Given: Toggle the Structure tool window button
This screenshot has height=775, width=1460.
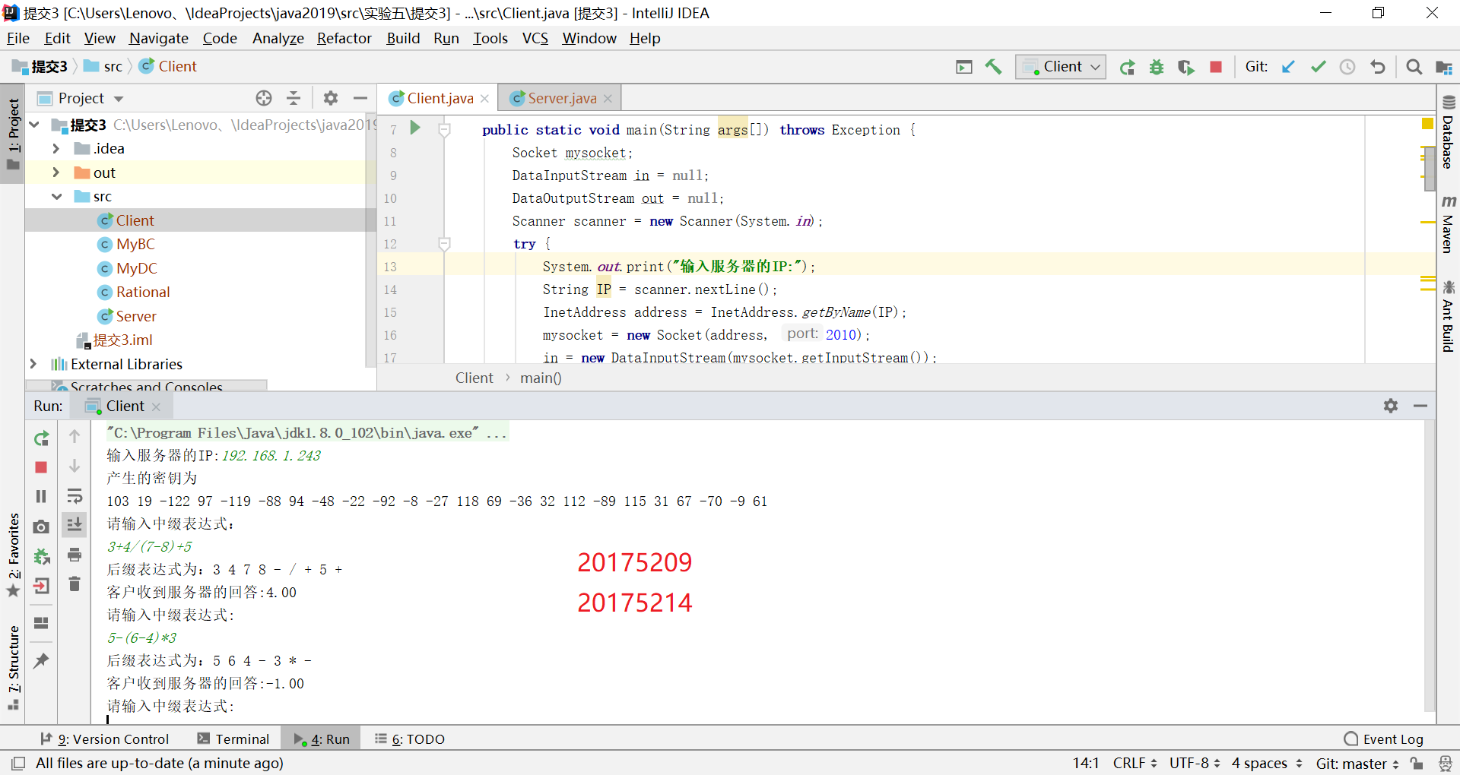Looking at the screenshot, I should pos(13,667).
